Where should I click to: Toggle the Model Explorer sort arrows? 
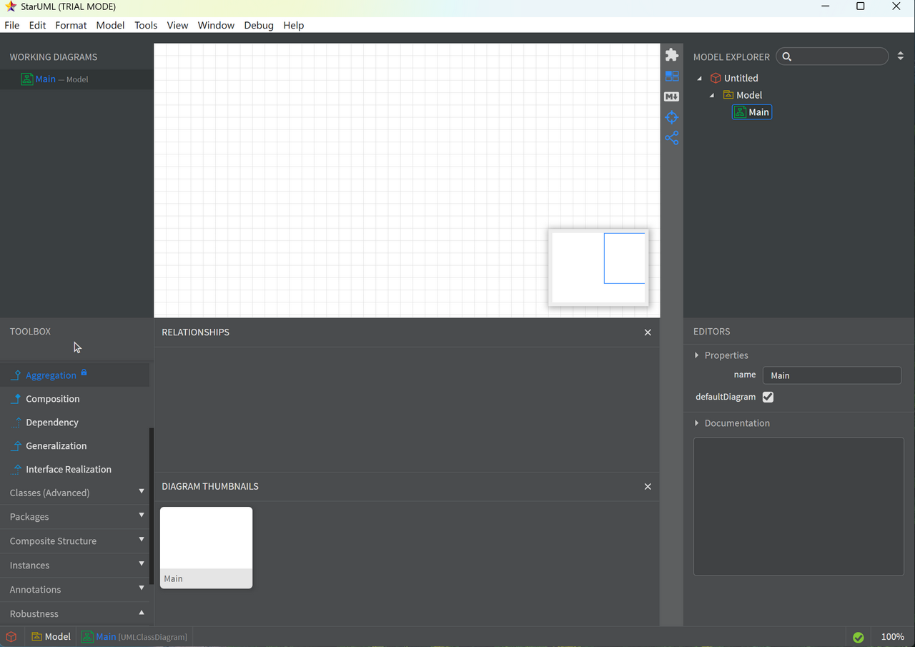tap(900, 56)
